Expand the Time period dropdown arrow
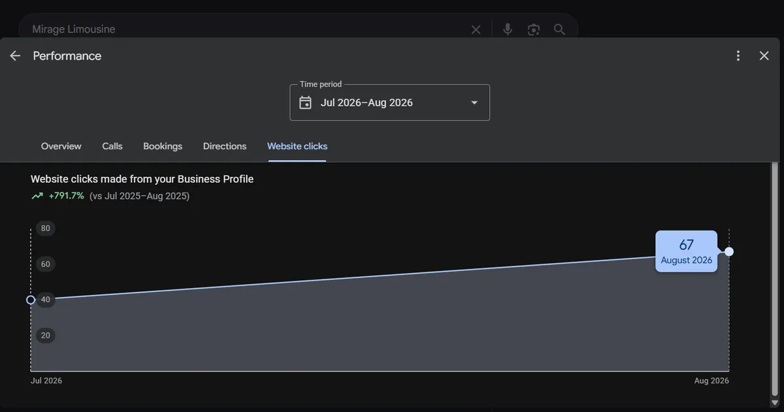 pyautogui.click(x=474, y=103)
